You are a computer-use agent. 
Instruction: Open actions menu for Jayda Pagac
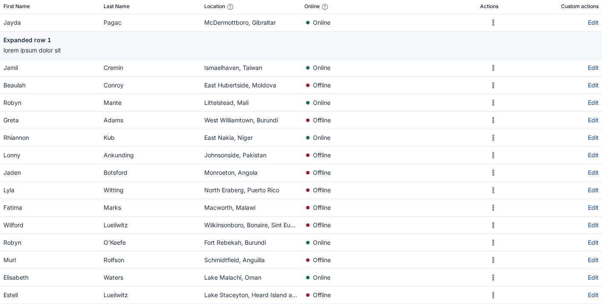(493, 23)
